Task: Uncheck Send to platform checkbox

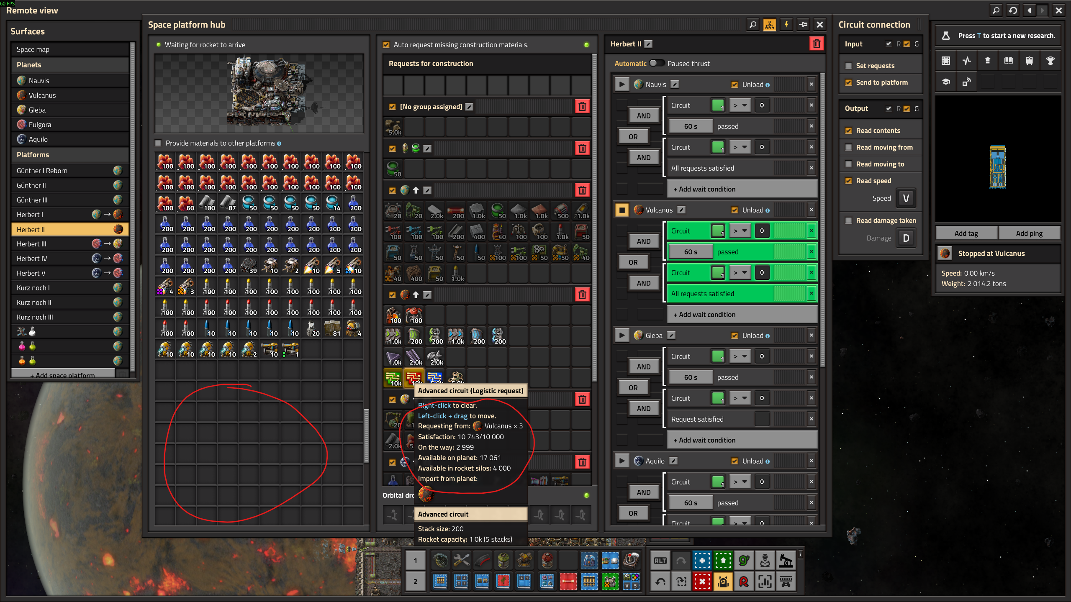Action: coord(849,82)
